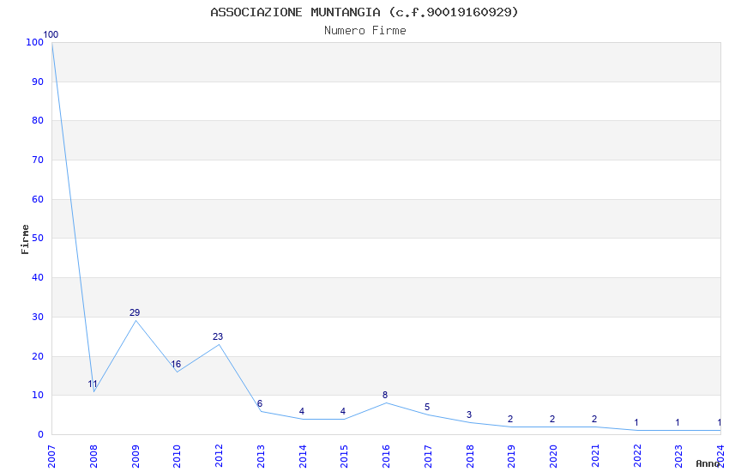729x472 pixels.
Task: Click the x-axis year 2019
Action: point(511,457)
